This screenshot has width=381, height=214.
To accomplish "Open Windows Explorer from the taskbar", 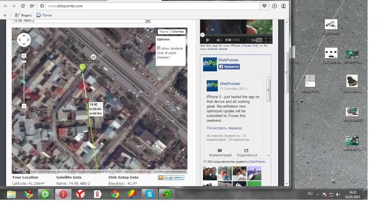I will point(11,194).
